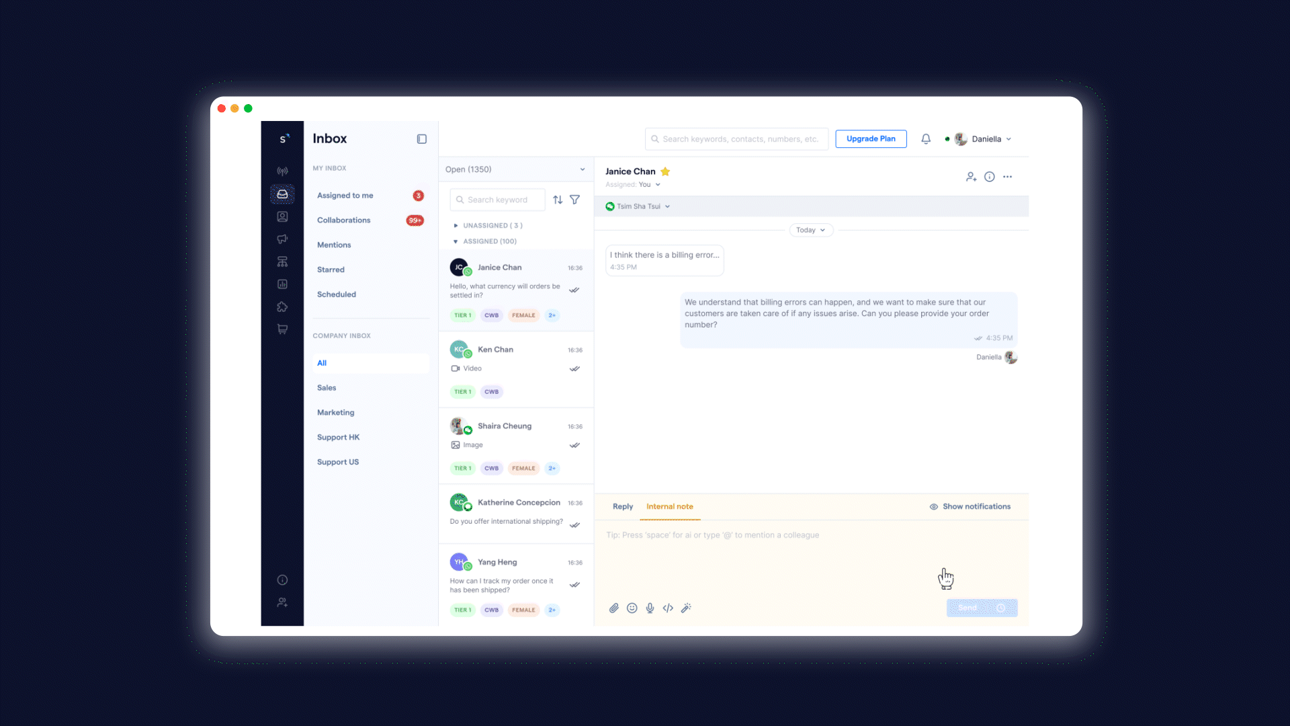Click Send button in compose area

967,607
